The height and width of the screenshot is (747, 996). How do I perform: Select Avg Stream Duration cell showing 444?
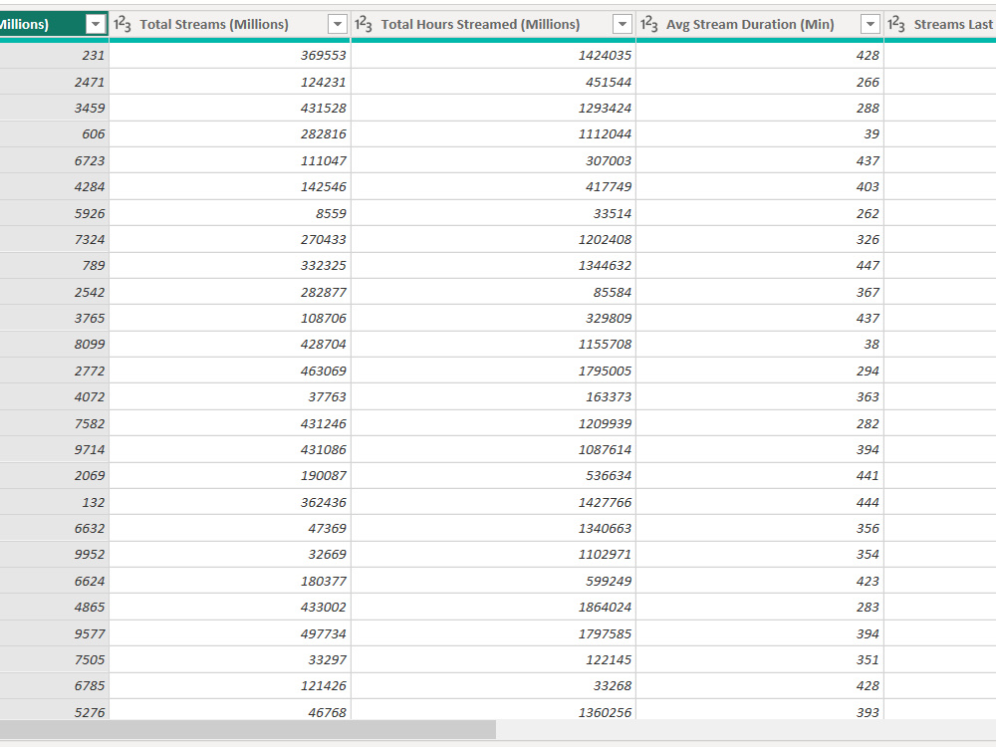click(x=760, y=502)
